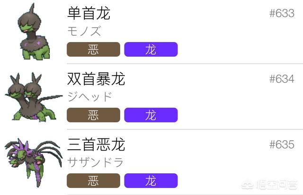Image resolution: width=303 pixels, height=195 pixels.
Task: Select the 龙 type tag under 三首恶龙
Action: [x=151, y=180]
